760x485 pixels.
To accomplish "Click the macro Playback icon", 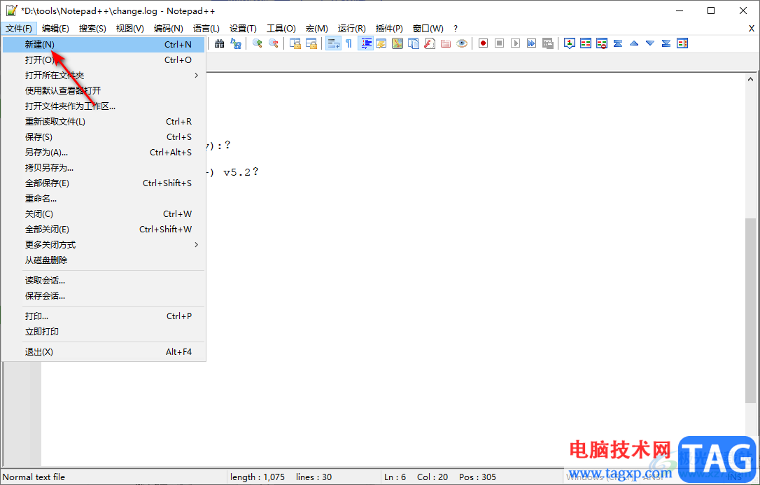I will point(516,43).
